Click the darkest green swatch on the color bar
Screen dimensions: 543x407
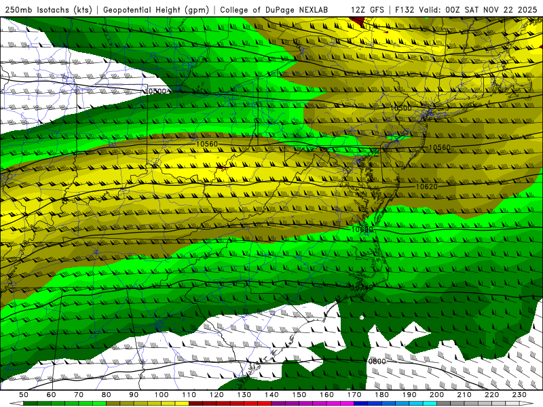pyautogui.click(x=31, y=404)
